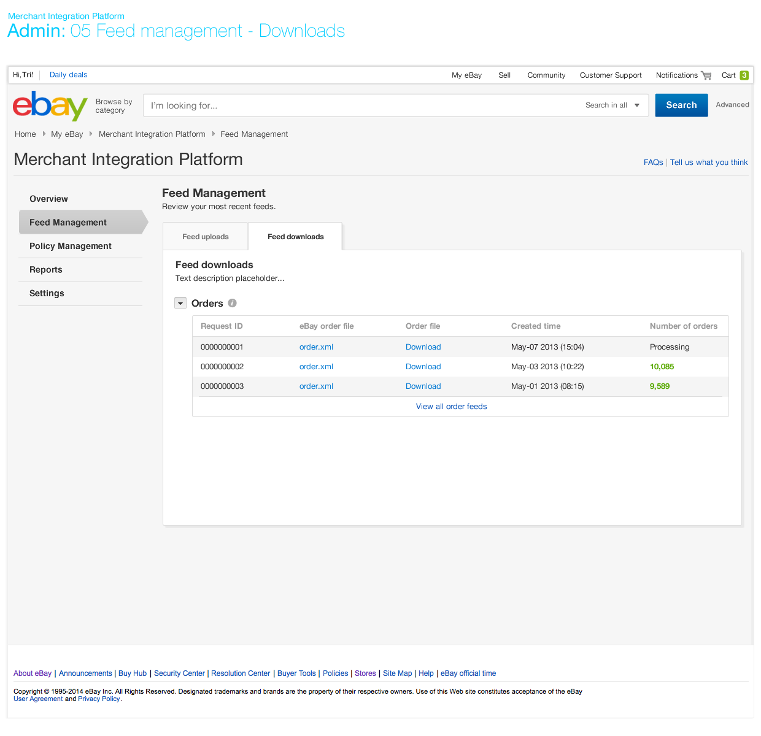Click View all order feeds
This screenshot has height=736, width=761.
451,407
